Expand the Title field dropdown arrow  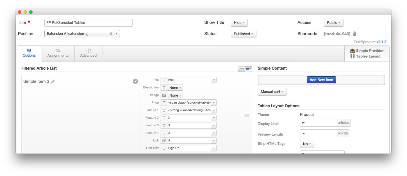coord(214,80)
